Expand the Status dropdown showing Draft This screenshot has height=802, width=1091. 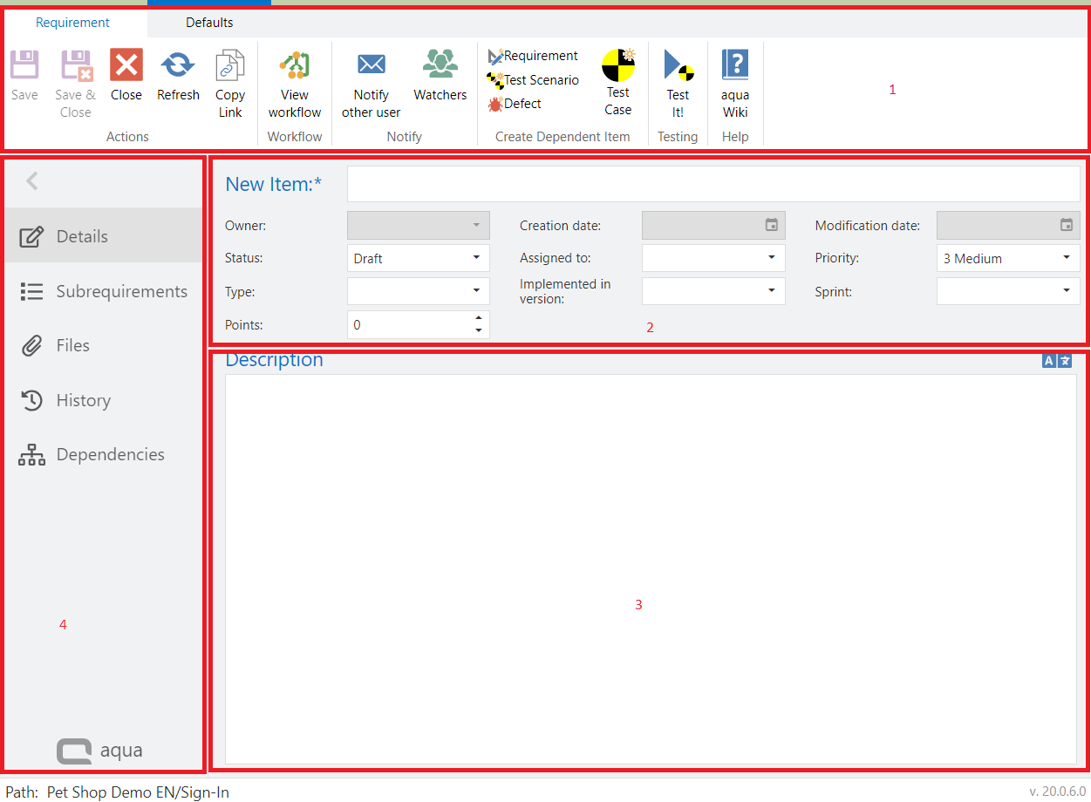[x=476, y=258]
